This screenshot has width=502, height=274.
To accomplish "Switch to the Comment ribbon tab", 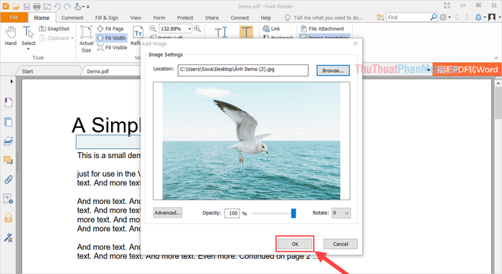I will coord(72,18).
